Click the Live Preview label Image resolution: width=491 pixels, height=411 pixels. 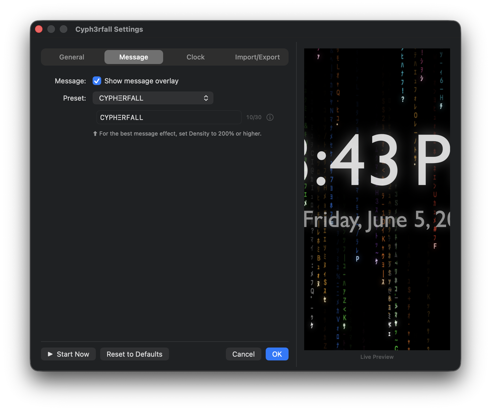pos(377,357)
